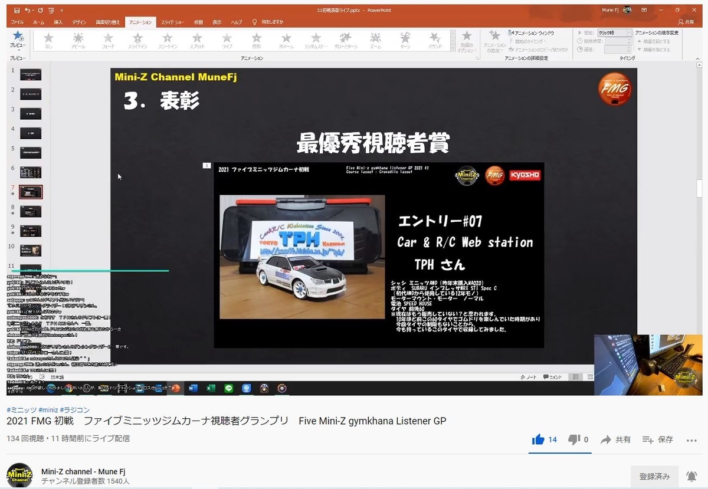Select the Appear (アピール) animation effect
Image resolution: width=708 pixels, height=489 pixels.
coord(78,41)
